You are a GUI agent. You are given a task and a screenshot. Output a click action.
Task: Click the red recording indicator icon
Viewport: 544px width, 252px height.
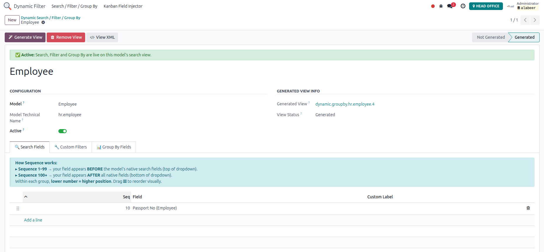point(433,6)
